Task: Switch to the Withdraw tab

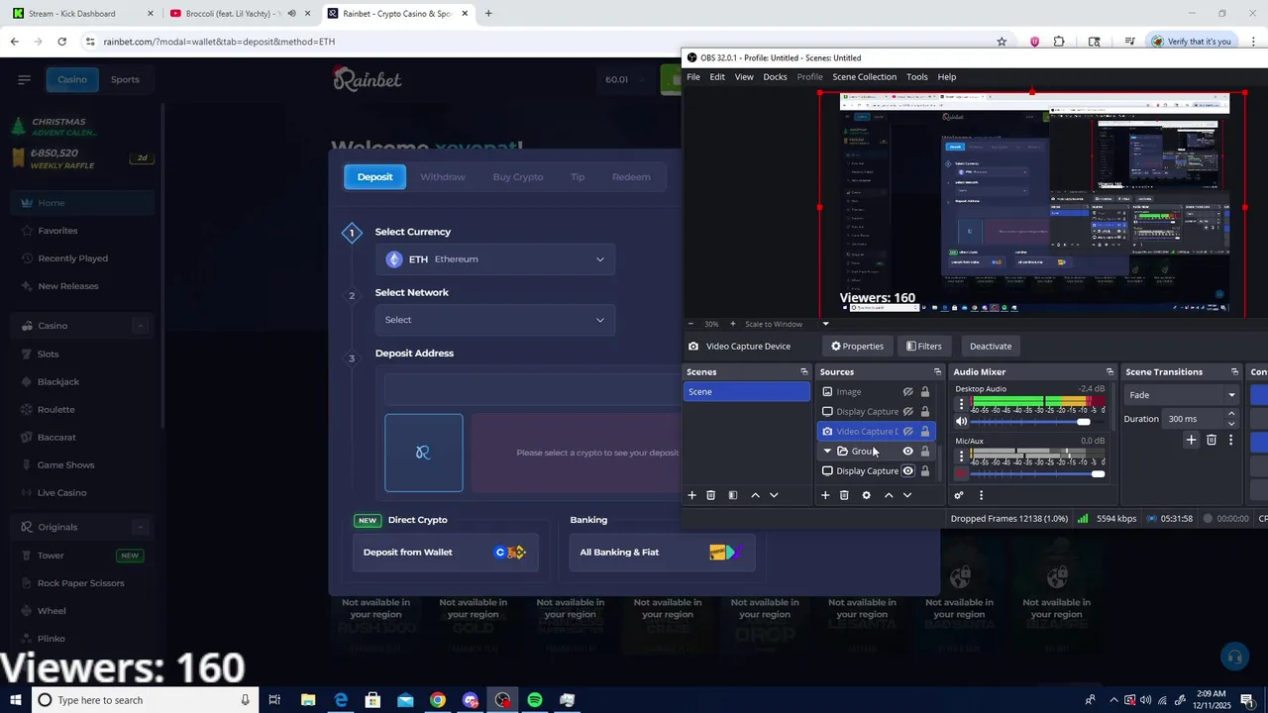Action: click(x=443, y=177)
